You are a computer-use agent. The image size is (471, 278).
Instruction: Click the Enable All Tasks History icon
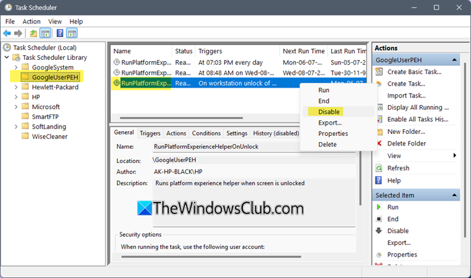tap(379, 119)
